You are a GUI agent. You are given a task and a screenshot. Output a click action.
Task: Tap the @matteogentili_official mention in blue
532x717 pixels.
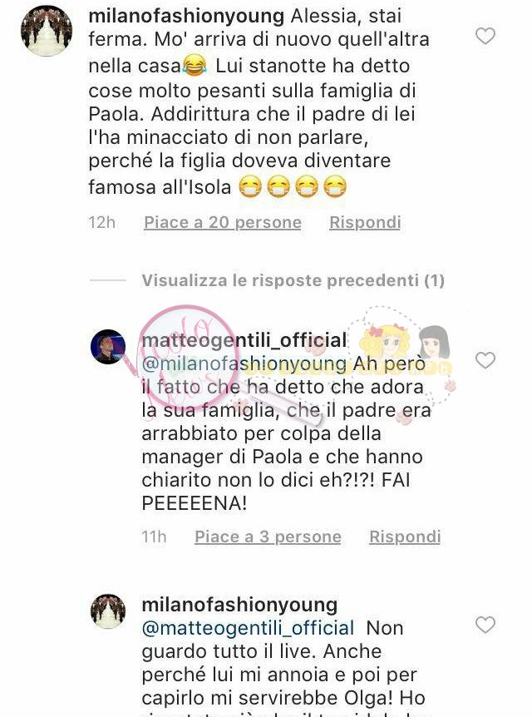coord(248,628)
